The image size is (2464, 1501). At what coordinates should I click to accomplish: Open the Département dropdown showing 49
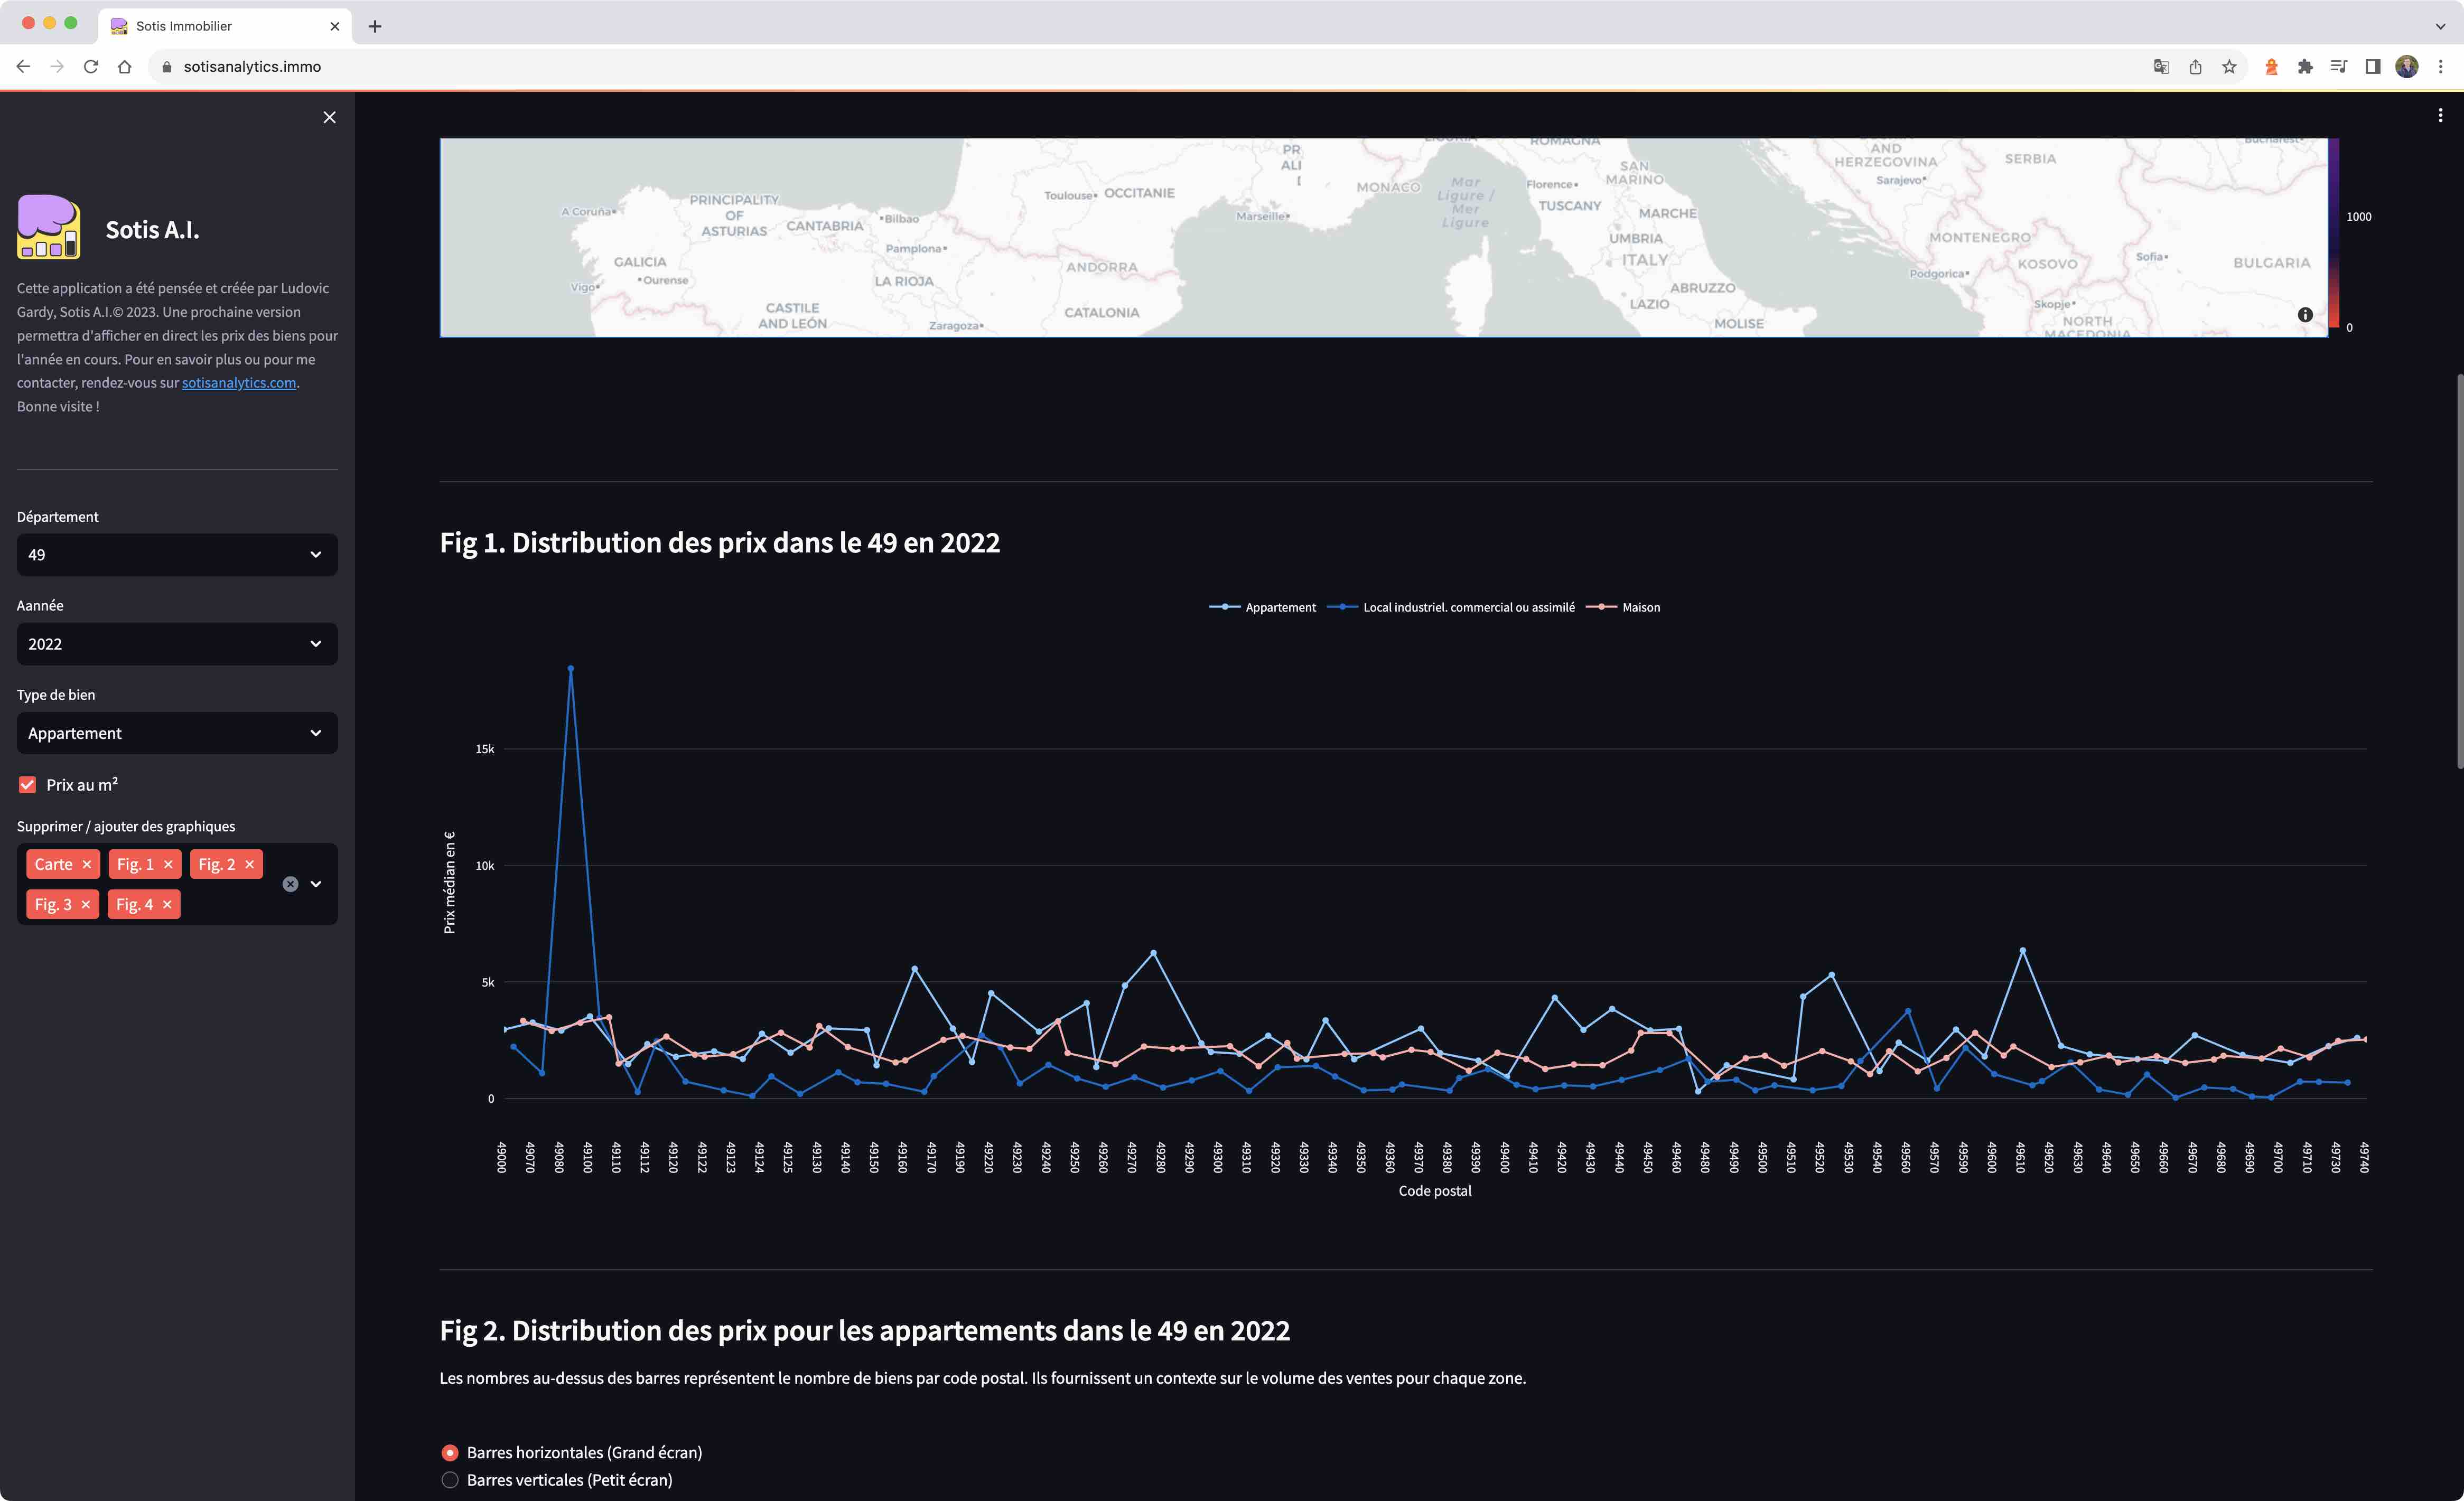[177, 555]
